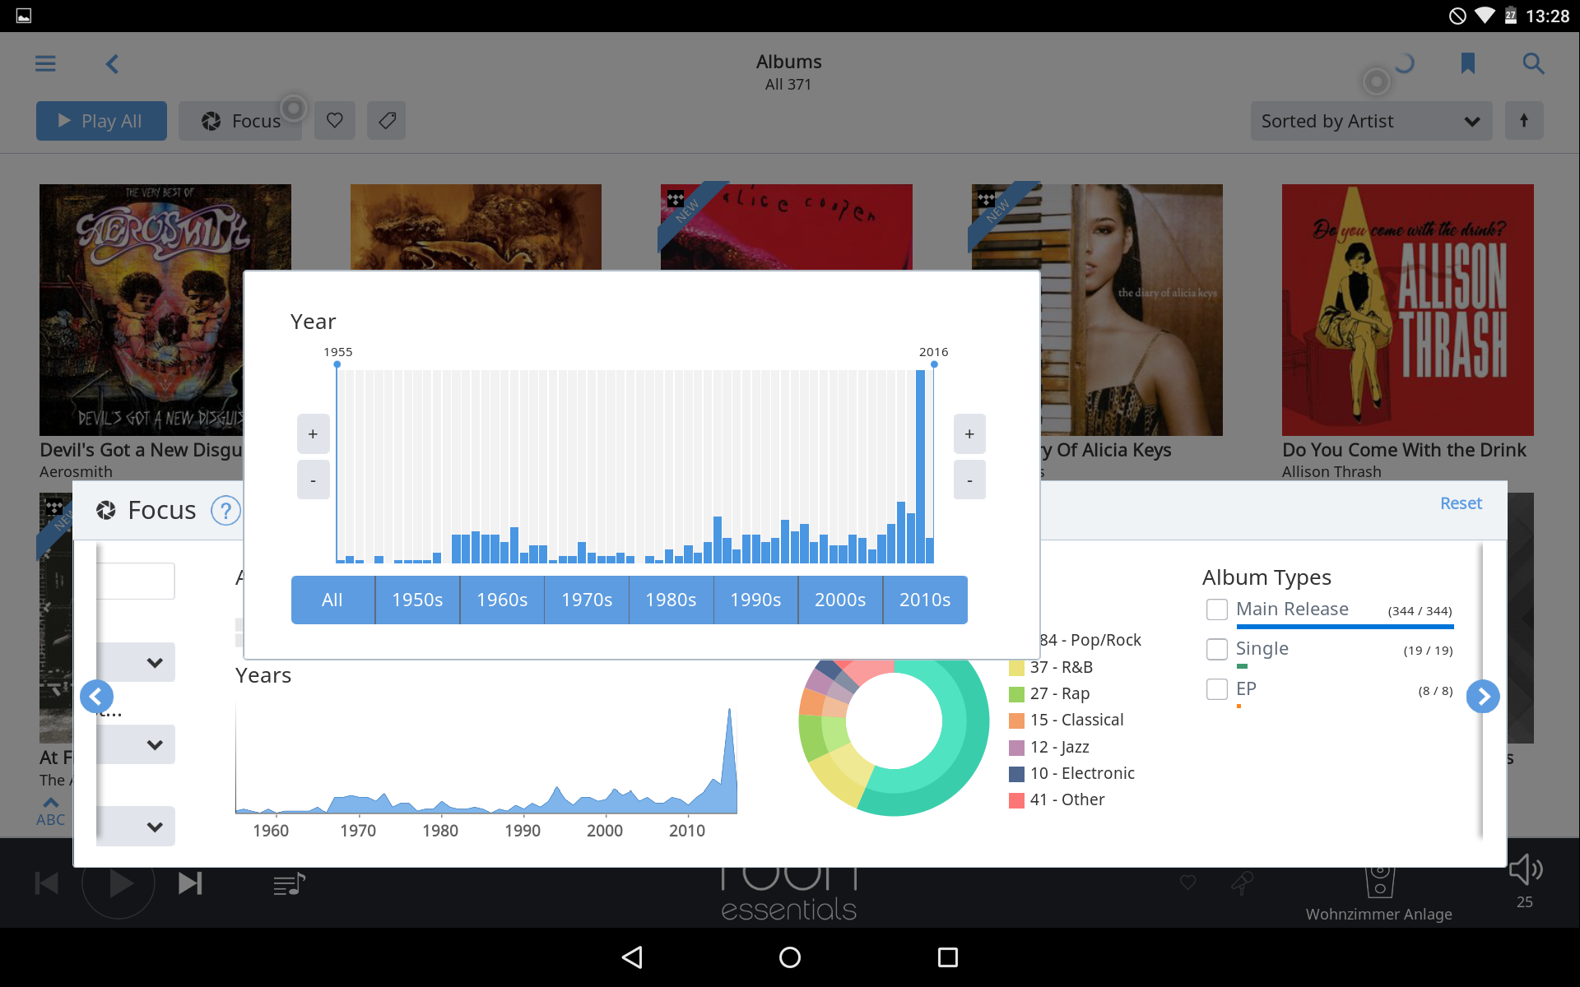Click Classical genre legend entry
Screen dimensions: 1580x987
(x=1066, y=721)
